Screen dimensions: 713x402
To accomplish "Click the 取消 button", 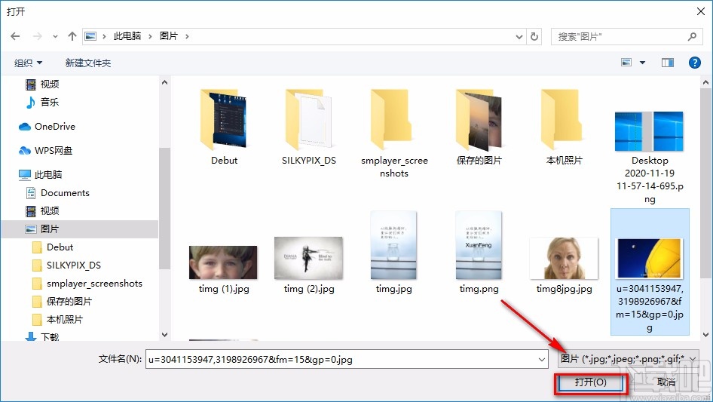I will 666,382.
